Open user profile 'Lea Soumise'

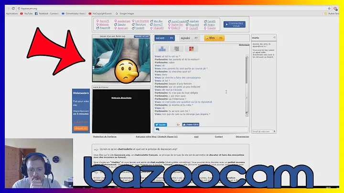click(142, 21)
